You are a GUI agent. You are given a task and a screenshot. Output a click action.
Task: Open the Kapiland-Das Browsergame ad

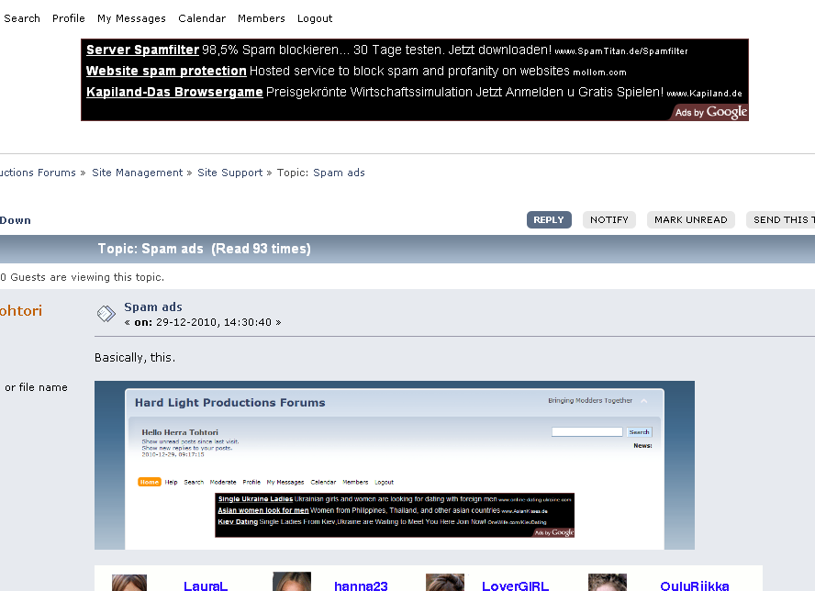click(174, 92)
